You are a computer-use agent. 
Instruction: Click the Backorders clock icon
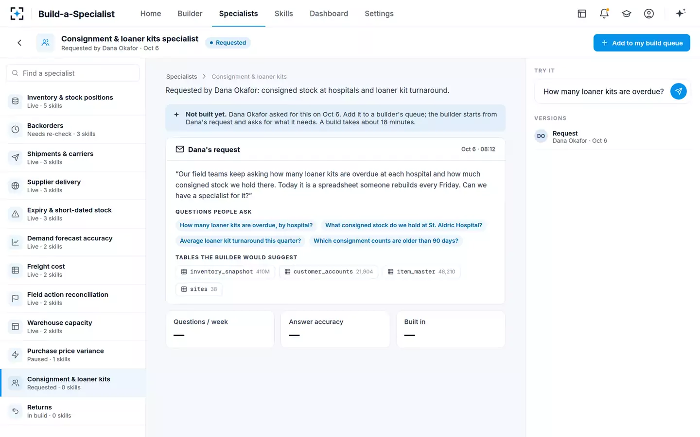[x=16, y=129]
